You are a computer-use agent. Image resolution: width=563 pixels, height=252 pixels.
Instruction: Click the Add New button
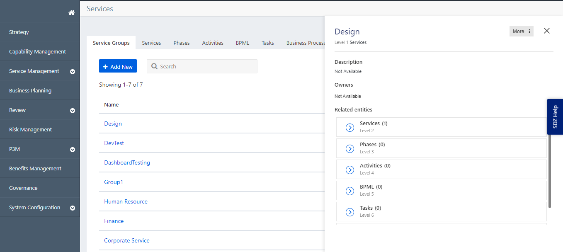tap(118, 66)
